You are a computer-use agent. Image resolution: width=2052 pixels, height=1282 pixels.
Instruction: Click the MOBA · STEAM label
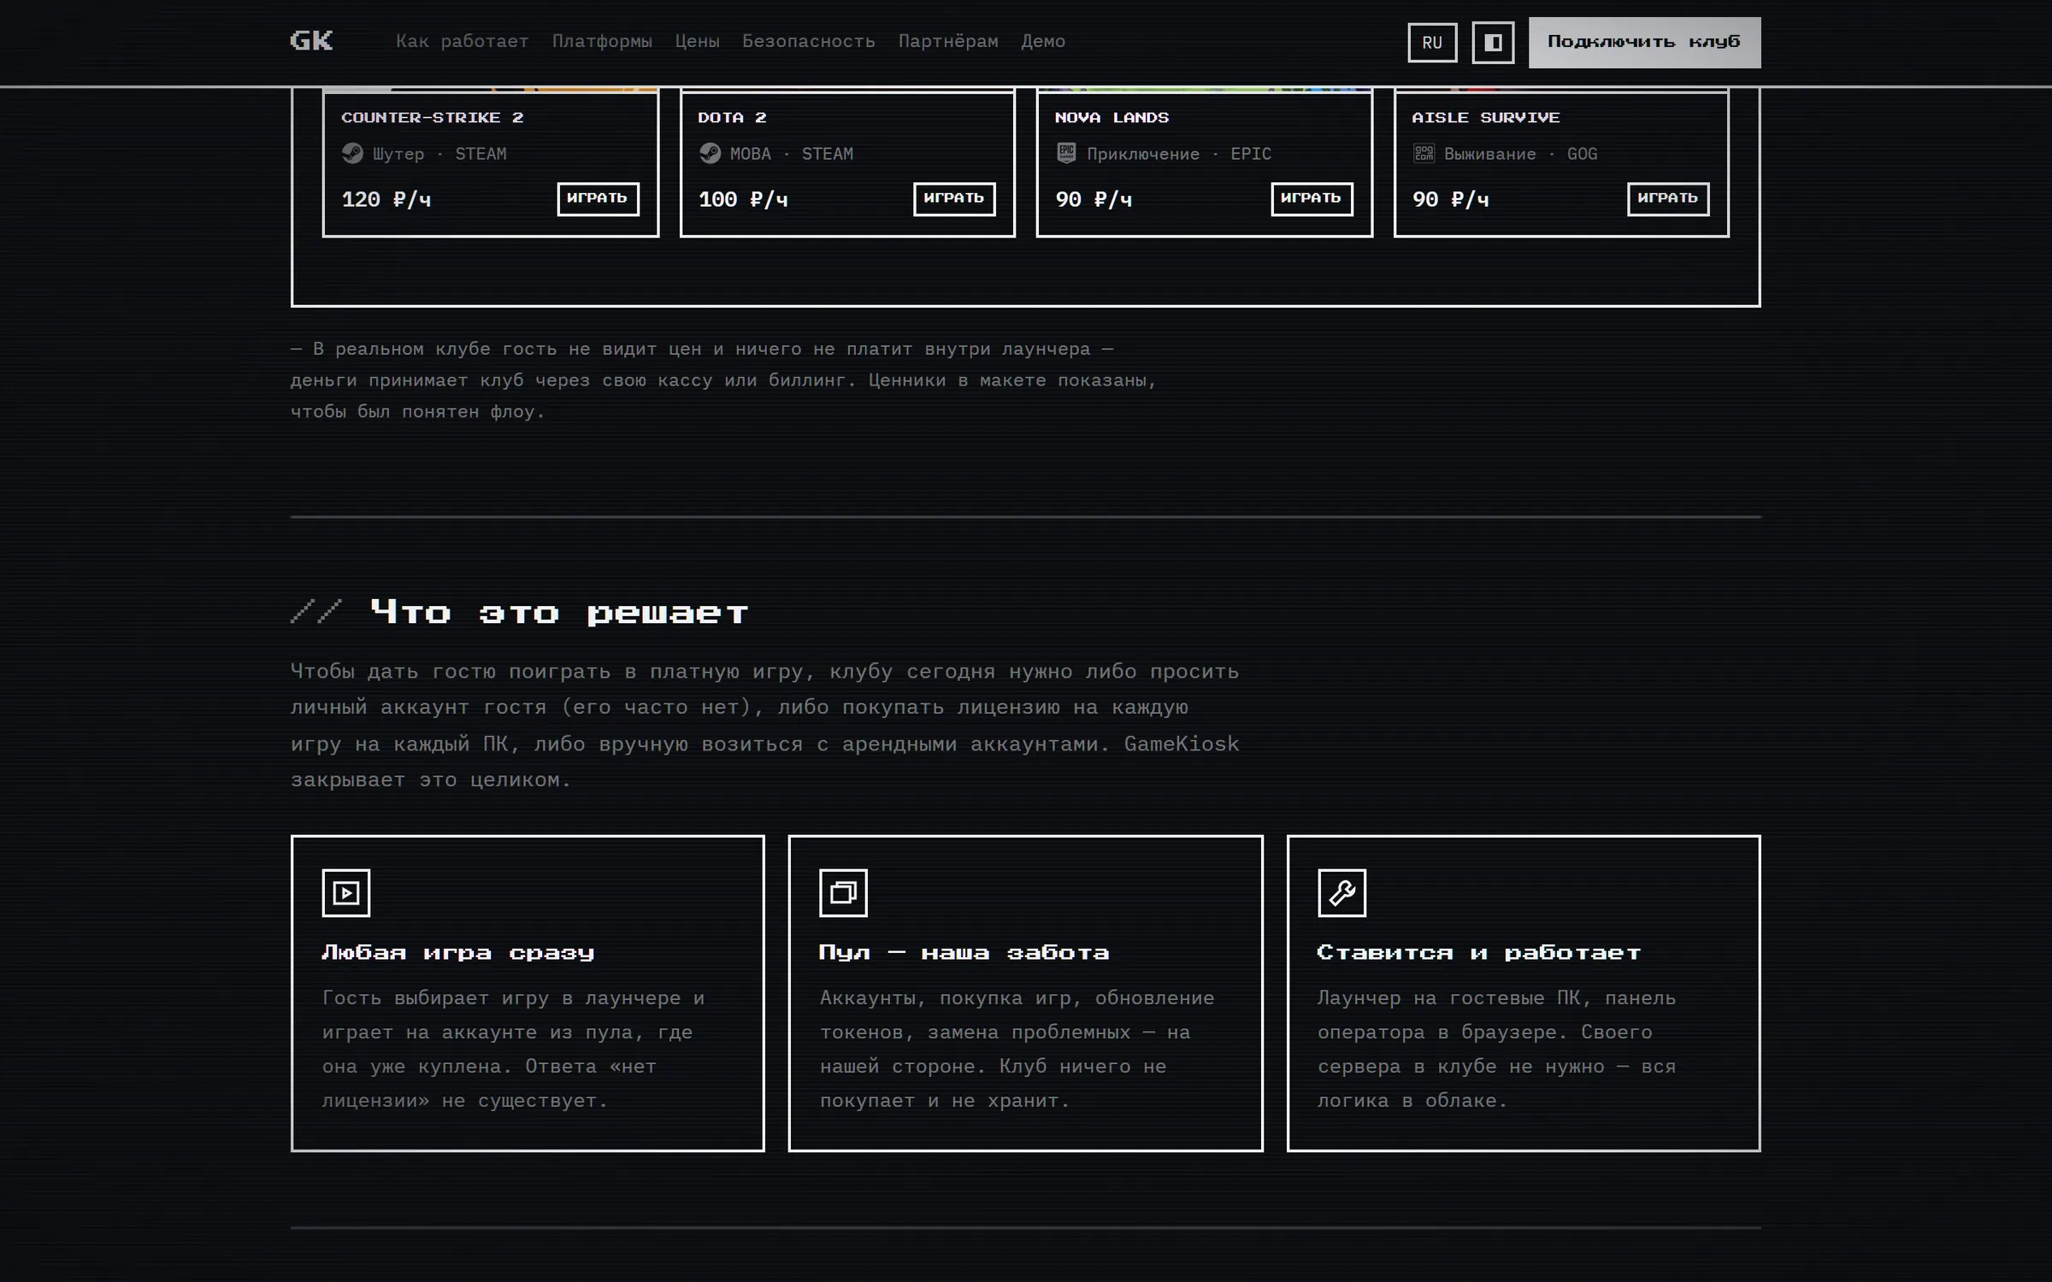tap(792, 154)
